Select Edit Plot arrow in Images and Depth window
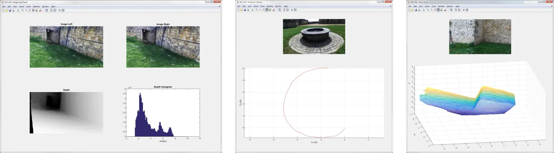Viewport: 554px width, 153px height. 18,10
